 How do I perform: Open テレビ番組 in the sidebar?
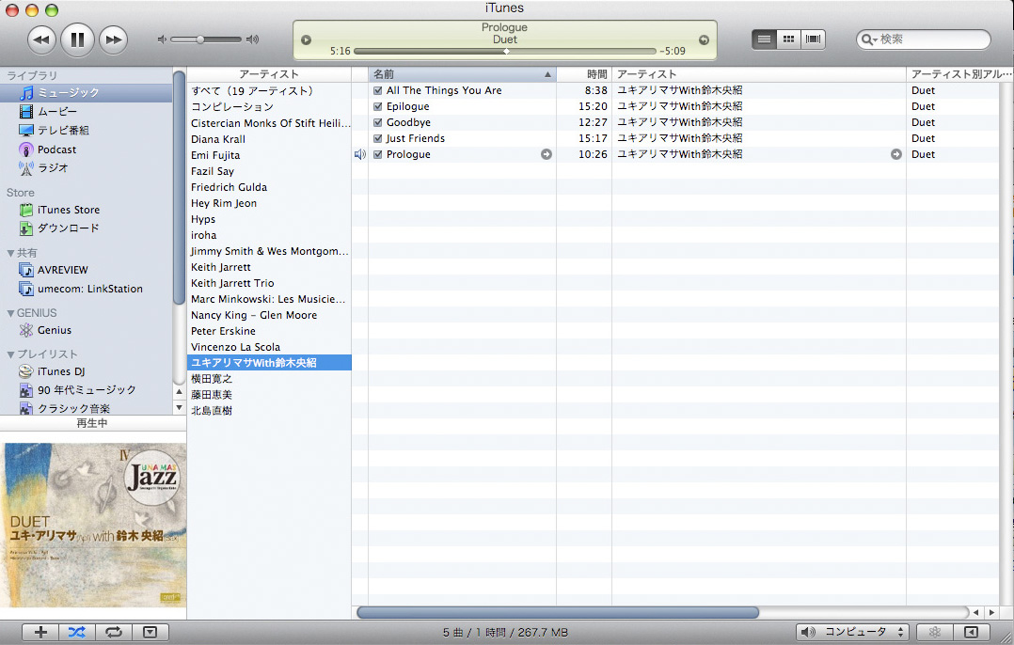tap(55, 131)
